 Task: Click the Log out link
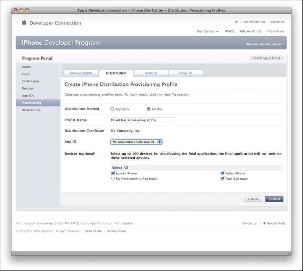pyautogui.click(x=277, y=44)
